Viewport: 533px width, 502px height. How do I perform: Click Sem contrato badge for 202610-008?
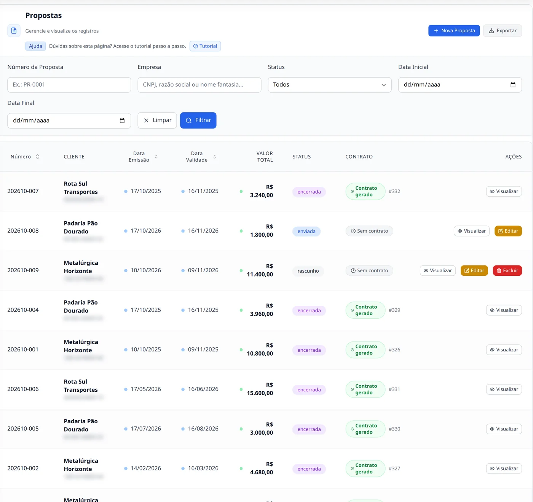pyautogui.click(x=369, y=231)
